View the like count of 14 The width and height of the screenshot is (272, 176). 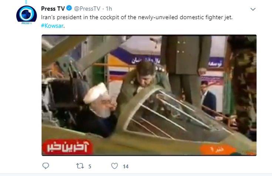pyautogui.click(x=126, y=166)
